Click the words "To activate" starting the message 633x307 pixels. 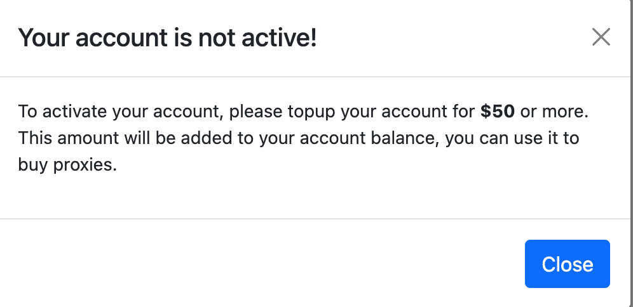point(62,112)
